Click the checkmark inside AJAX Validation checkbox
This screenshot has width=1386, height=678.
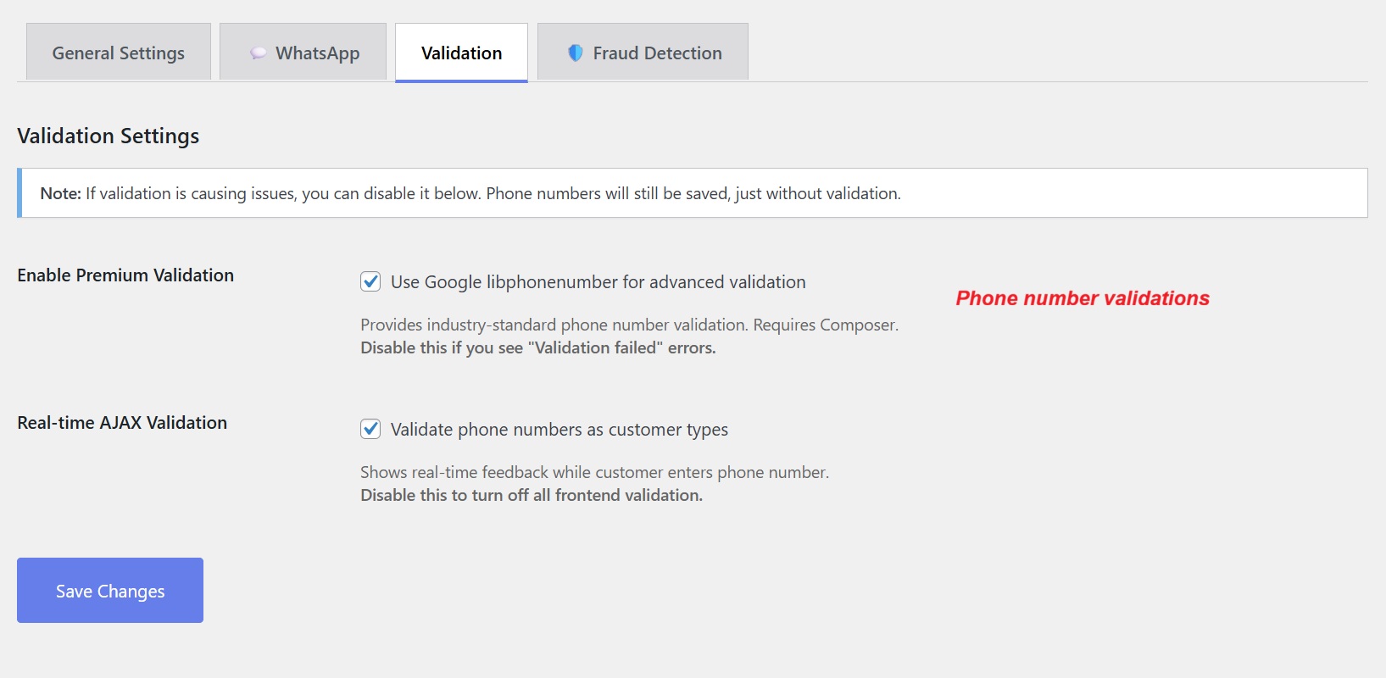pos(370,430)
